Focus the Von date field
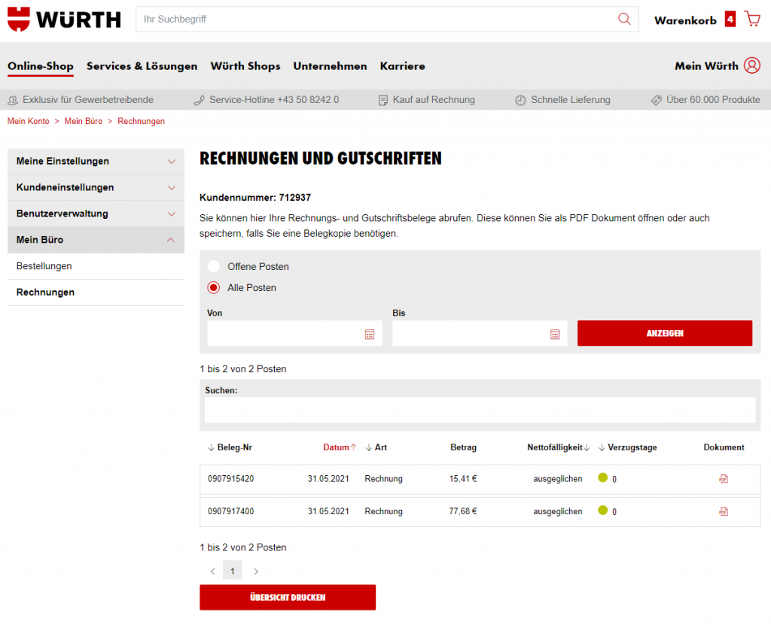 pyautogui.click(x=294, y=333)
